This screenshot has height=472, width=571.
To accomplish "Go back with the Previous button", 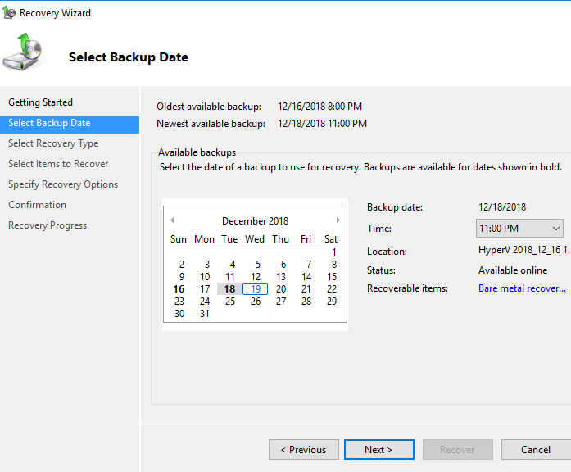I will 304,449.
